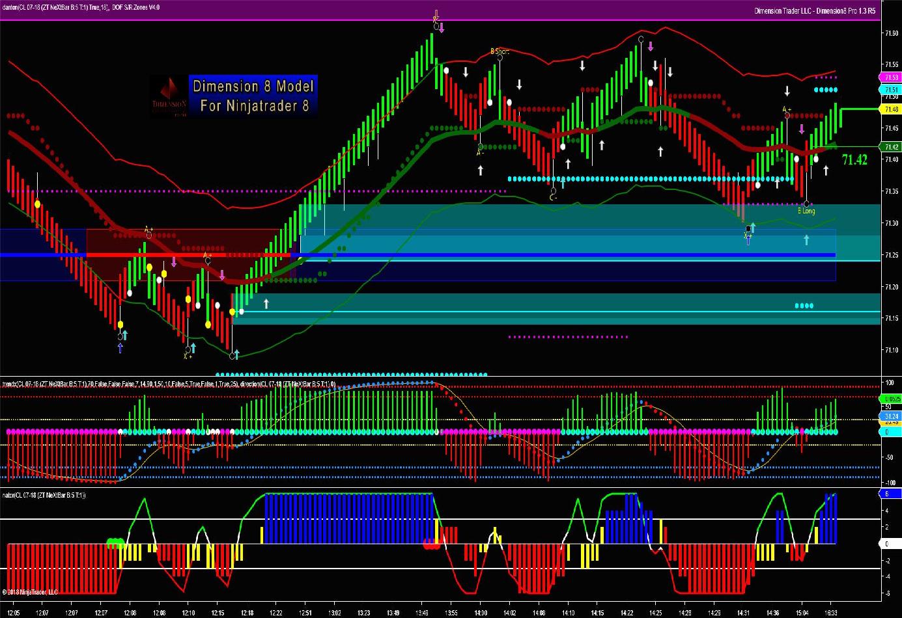Click the B Short signal label
Screen dimensions: 902x618
coord(500,51)
